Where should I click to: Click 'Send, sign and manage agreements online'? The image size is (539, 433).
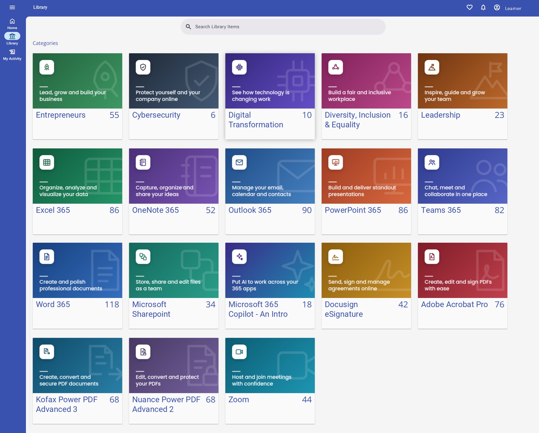point(359,285)
